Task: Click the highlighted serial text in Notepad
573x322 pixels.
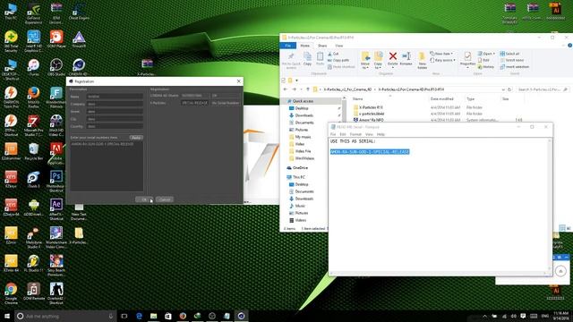Action: click(x=370, y=152)
